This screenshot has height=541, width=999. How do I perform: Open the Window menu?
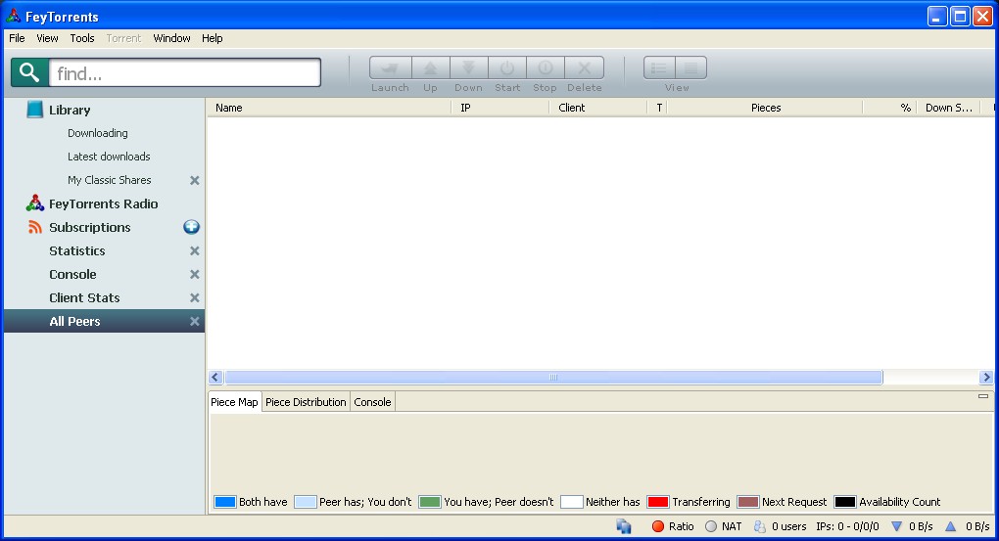[x=171, y=38]
